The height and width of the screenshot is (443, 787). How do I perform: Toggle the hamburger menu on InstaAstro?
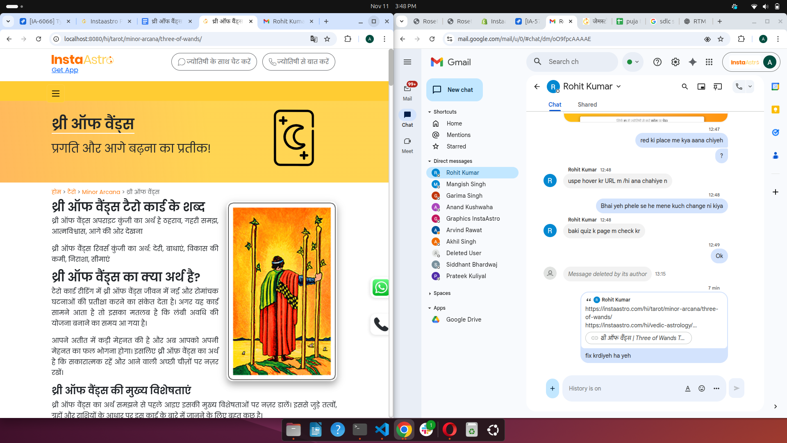tap(56, 94)
